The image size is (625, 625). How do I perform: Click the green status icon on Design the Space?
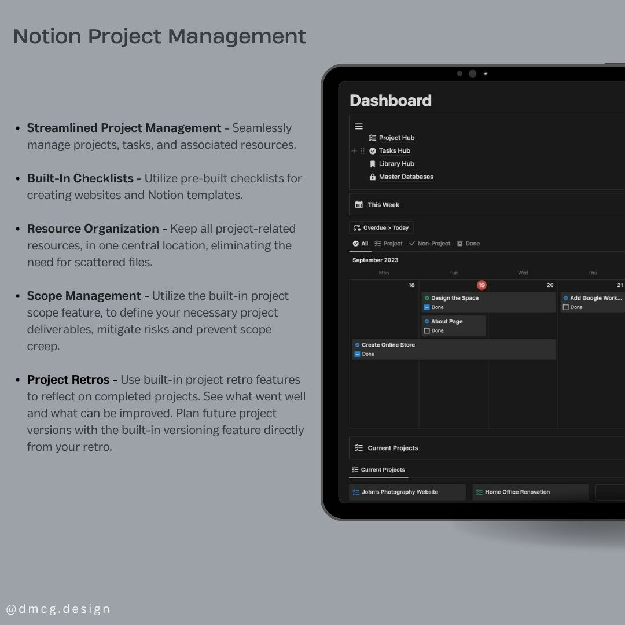coord(427,298)
